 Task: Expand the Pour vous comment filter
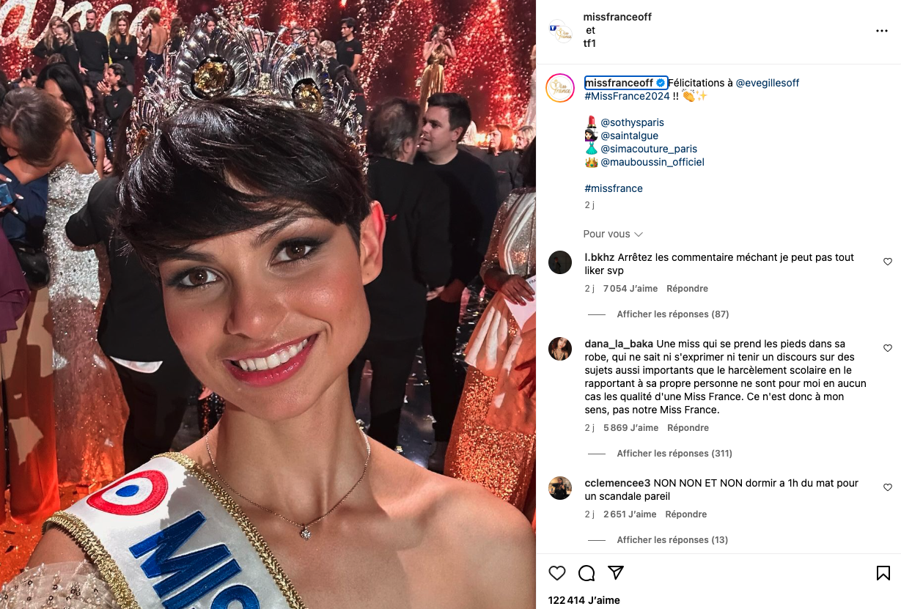(x=613, y=234)
